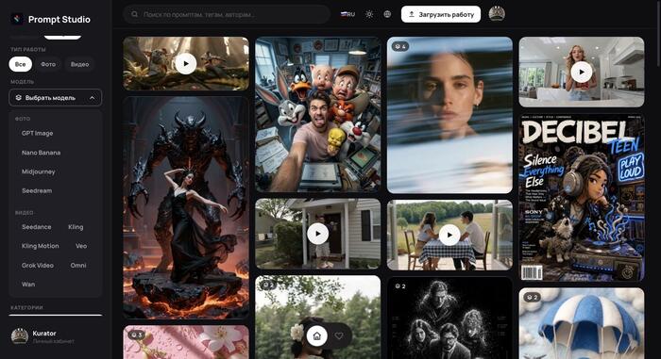Click the search input field

pyautogui.click(x=227, y=14)
